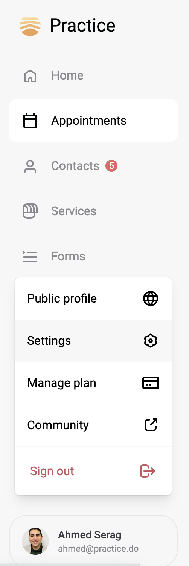Click the Sign out text
This screenshot has width=189, height=566.
point(52,471)
